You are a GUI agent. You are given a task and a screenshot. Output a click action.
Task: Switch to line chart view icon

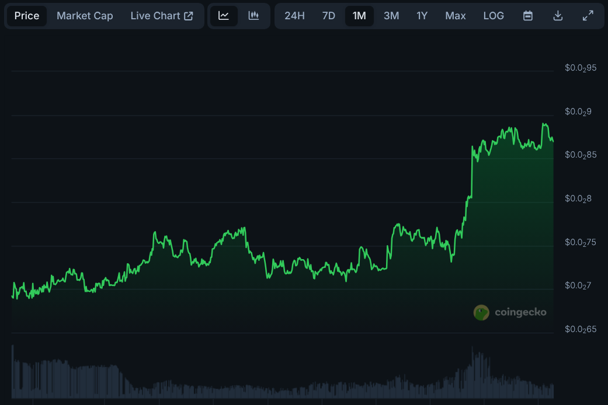coord(224,16)
